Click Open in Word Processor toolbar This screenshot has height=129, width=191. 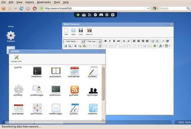(x=73, y=32)
